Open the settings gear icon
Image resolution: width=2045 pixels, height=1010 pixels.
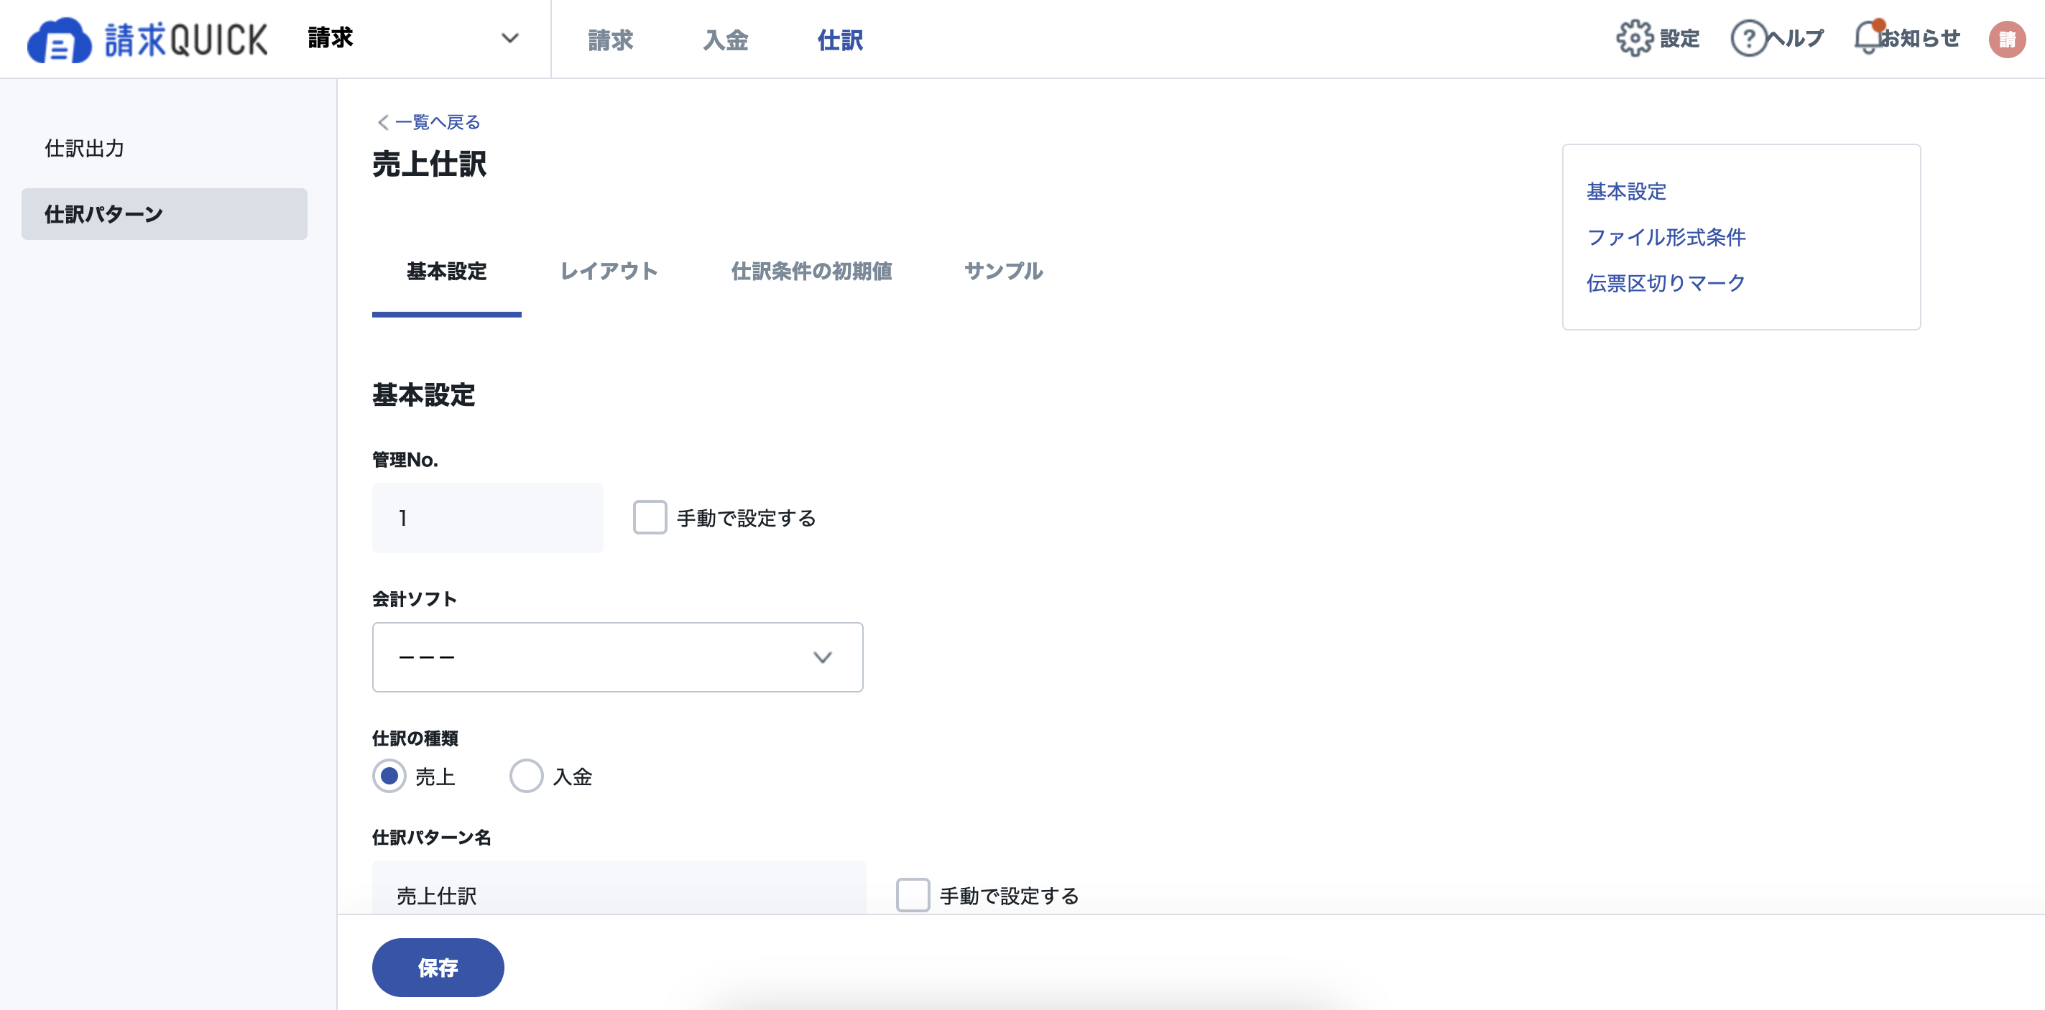pos(1635,38)
